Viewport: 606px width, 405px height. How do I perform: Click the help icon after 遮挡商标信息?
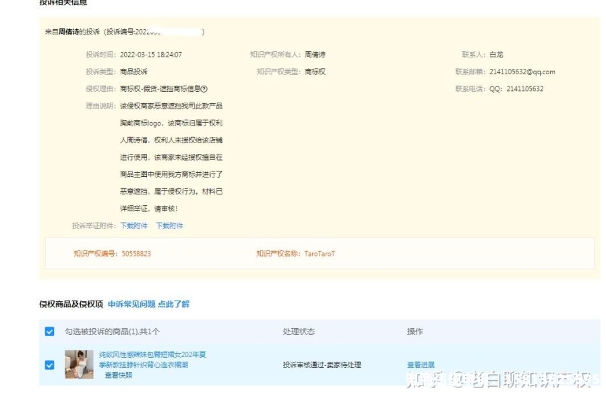click(x=204, y=89)
